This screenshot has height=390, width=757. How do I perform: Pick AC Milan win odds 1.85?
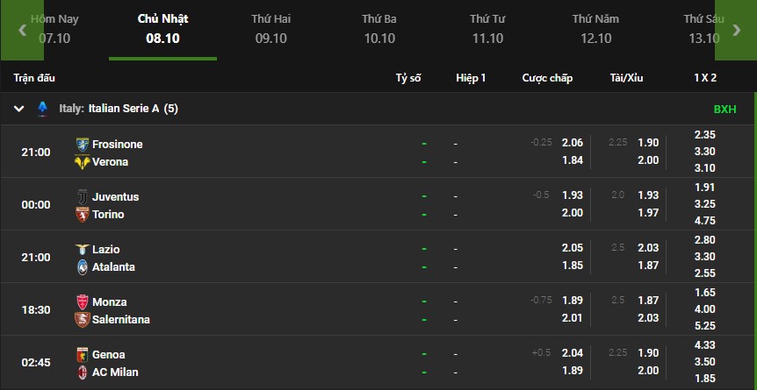pos(704,378)
